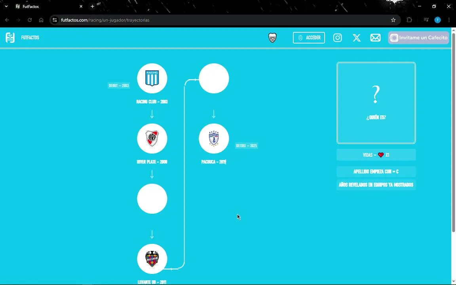Open the X (Twitter) icon link

point(357,38)
